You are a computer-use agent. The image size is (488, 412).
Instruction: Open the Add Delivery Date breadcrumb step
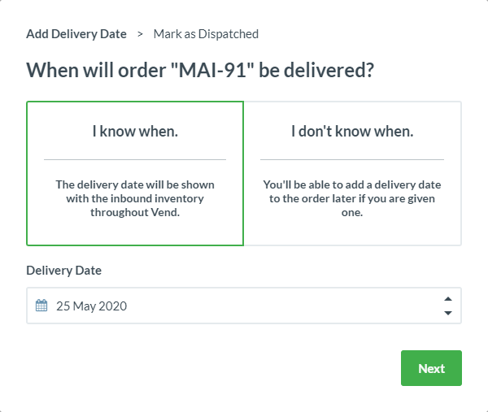point(76,34)
